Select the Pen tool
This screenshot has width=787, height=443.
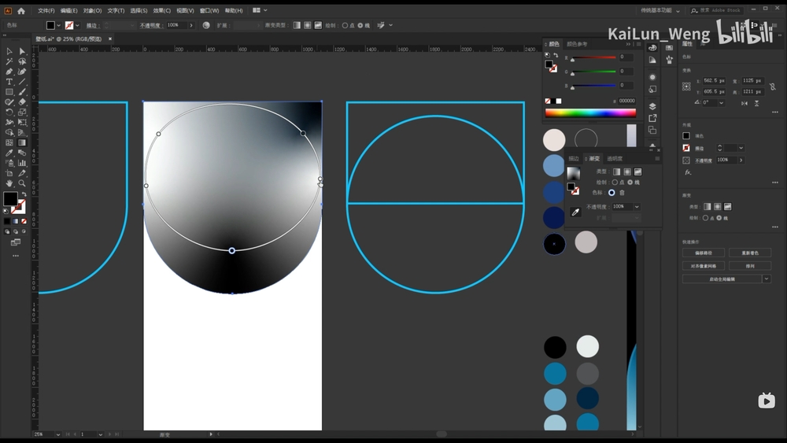coord(9,72)
